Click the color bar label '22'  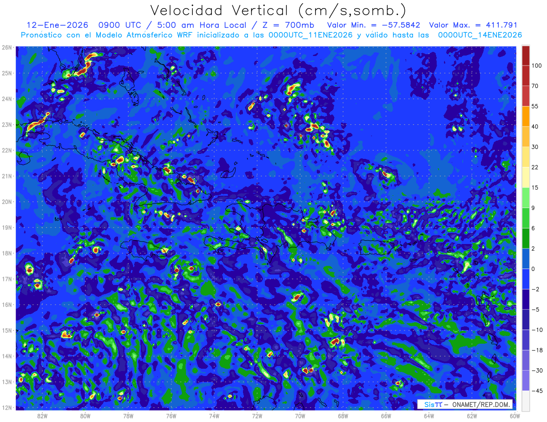(535, 167)
